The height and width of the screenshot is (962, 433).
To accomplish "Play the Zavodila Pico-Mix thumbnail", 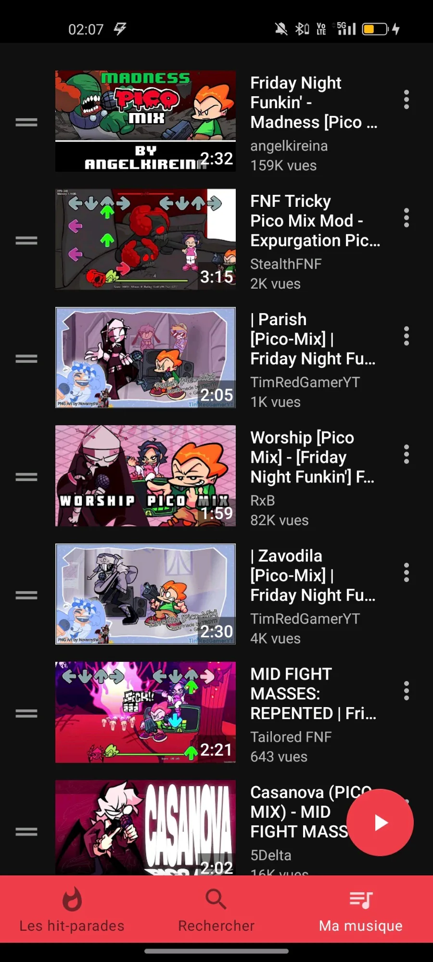I will tap(145, 594).
